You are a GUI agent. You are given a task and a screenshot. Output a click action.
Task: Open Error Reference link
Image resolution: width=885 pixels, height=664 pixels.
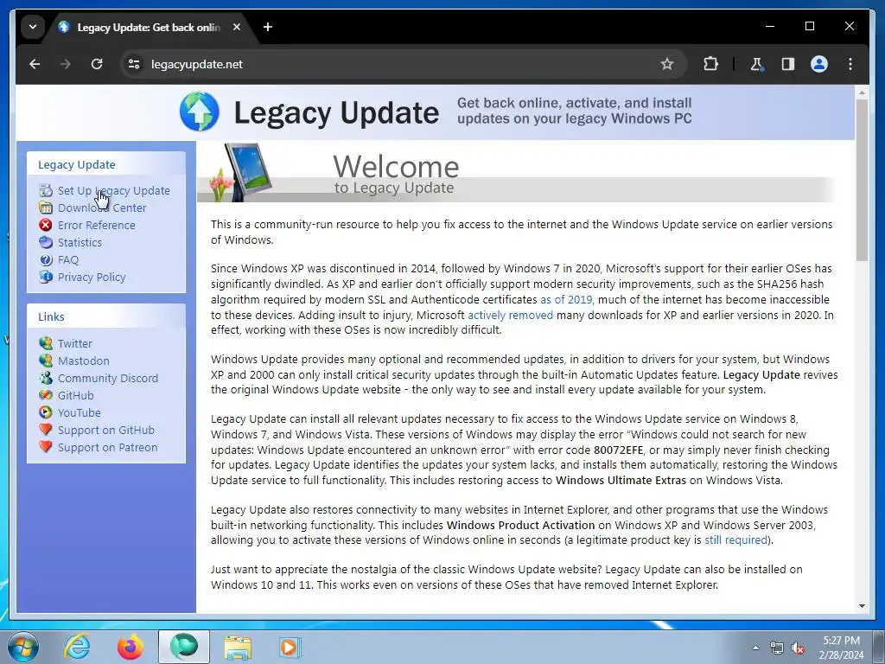coord(97,226)
